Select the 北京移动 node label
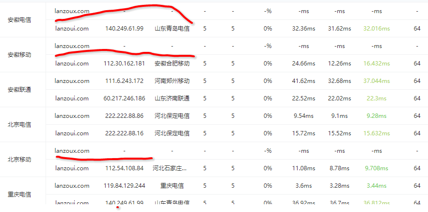This screenshot has width=428, height=212. click(19, 160)
